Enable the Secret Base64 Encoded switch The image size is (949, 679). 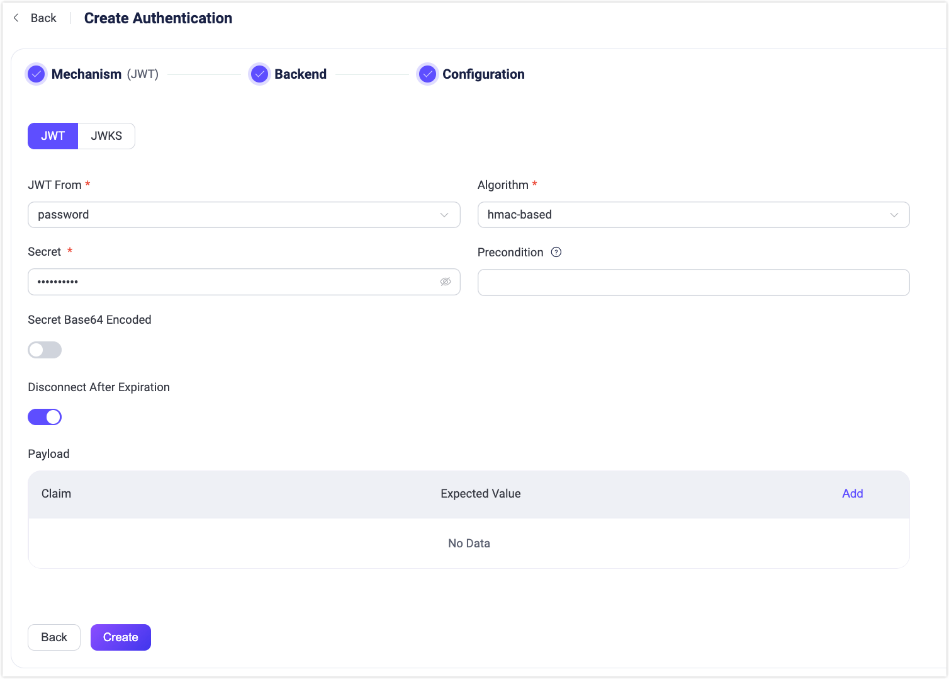45,350
